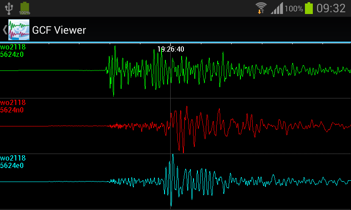351x210 pixels.
Task: Select the 19:26:40 time marker label
Action: point(171,49)
